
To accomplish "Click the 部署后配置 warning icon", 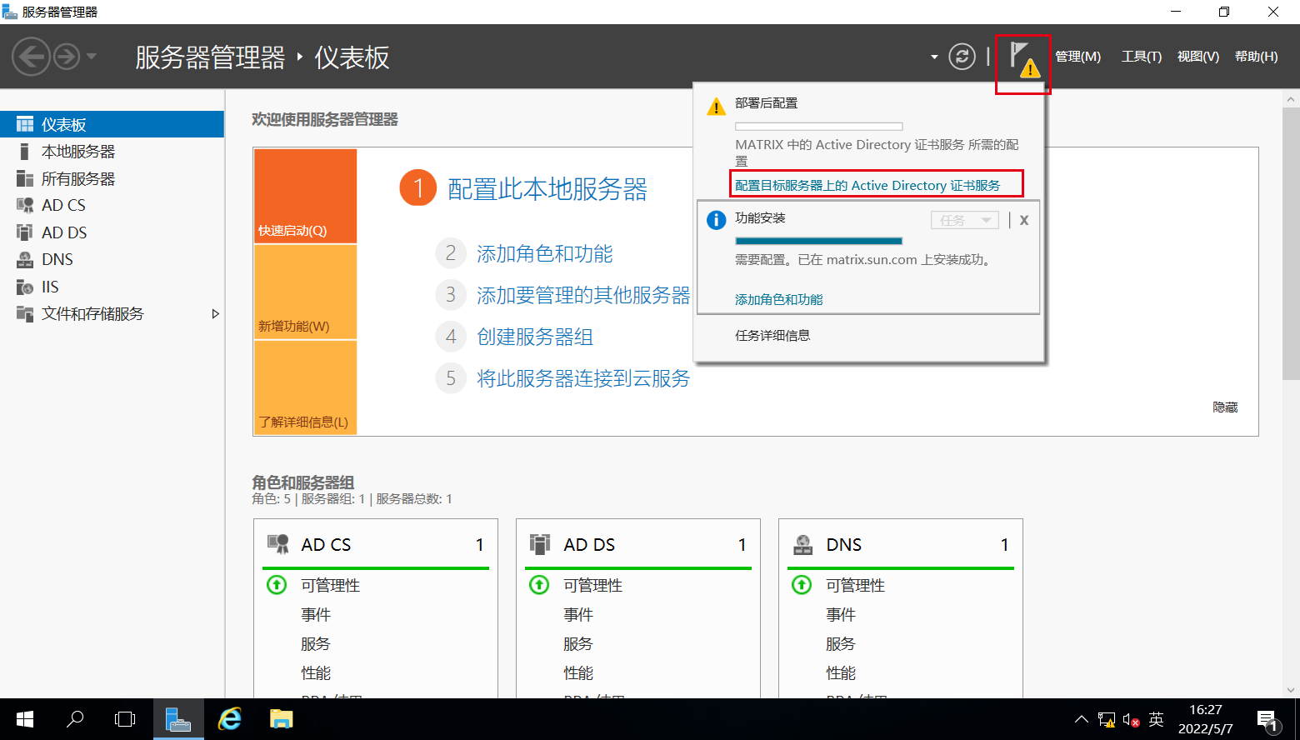I will pos(716,107).
